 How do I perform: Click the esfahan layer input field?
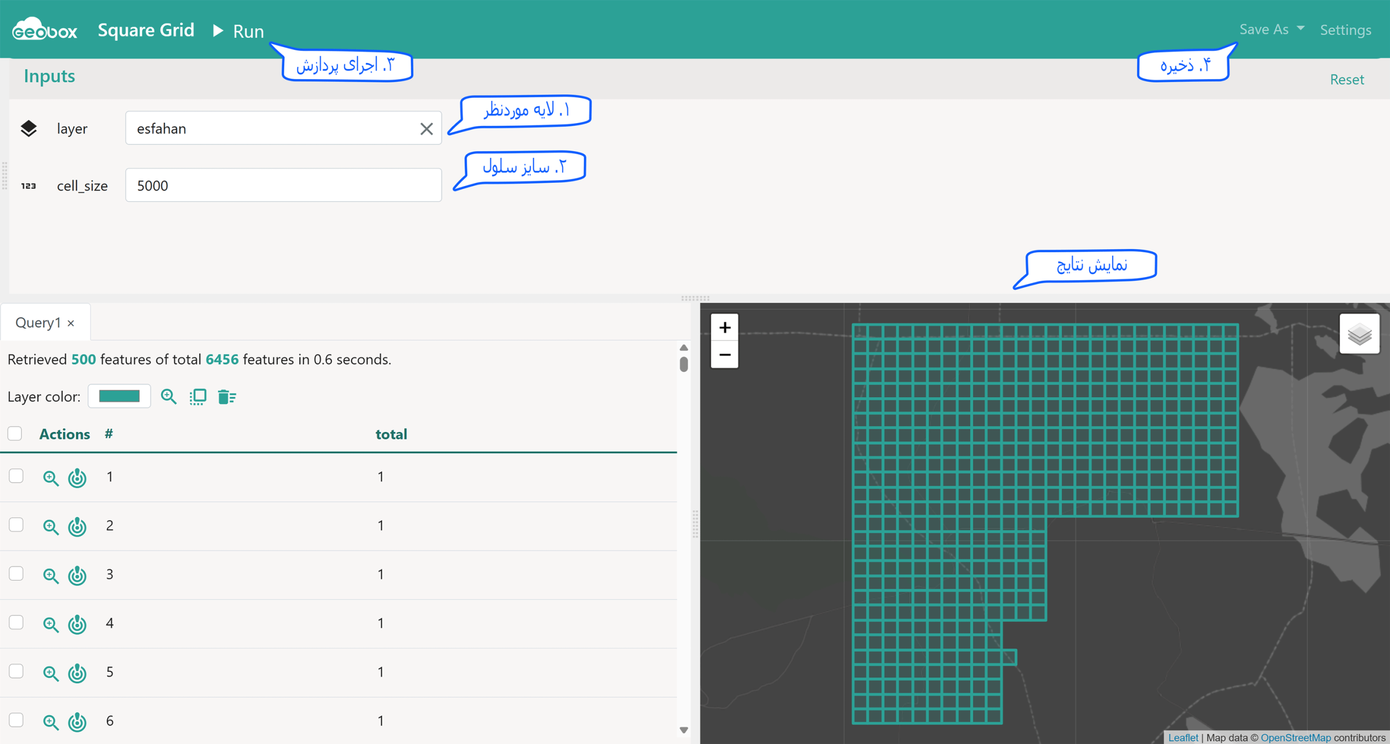click(283, 128)
